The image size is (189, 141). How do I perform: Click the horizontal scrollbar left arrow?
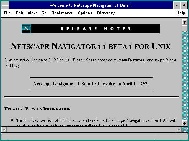point(4,130)
